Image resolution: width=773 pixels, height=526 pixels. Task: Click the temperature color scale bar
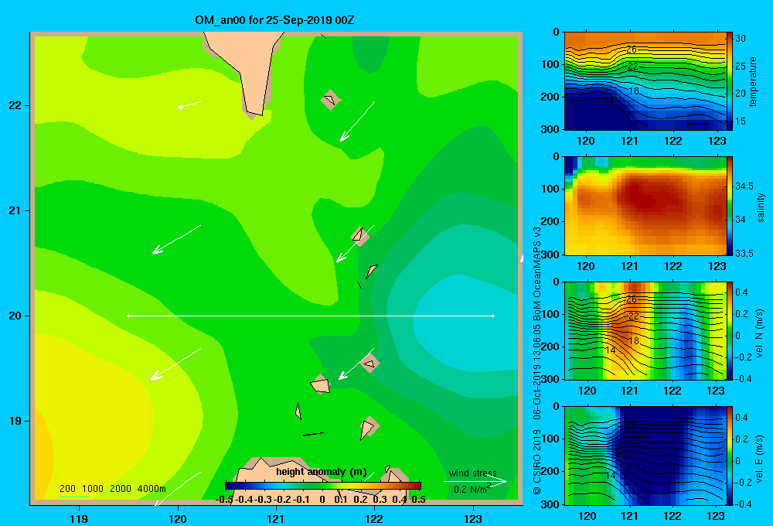coord(730,81)
